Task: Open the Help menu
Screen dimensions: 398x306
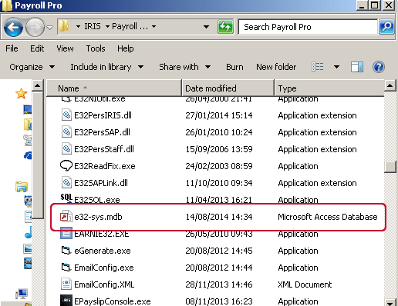Action: tap(126, 48)
